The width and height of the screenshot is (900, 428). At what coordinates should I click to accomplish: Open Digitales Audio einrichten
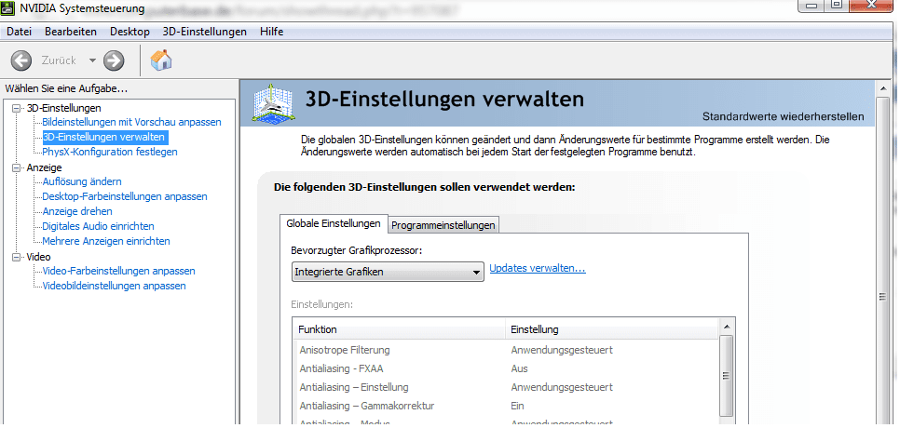(98, 226)
